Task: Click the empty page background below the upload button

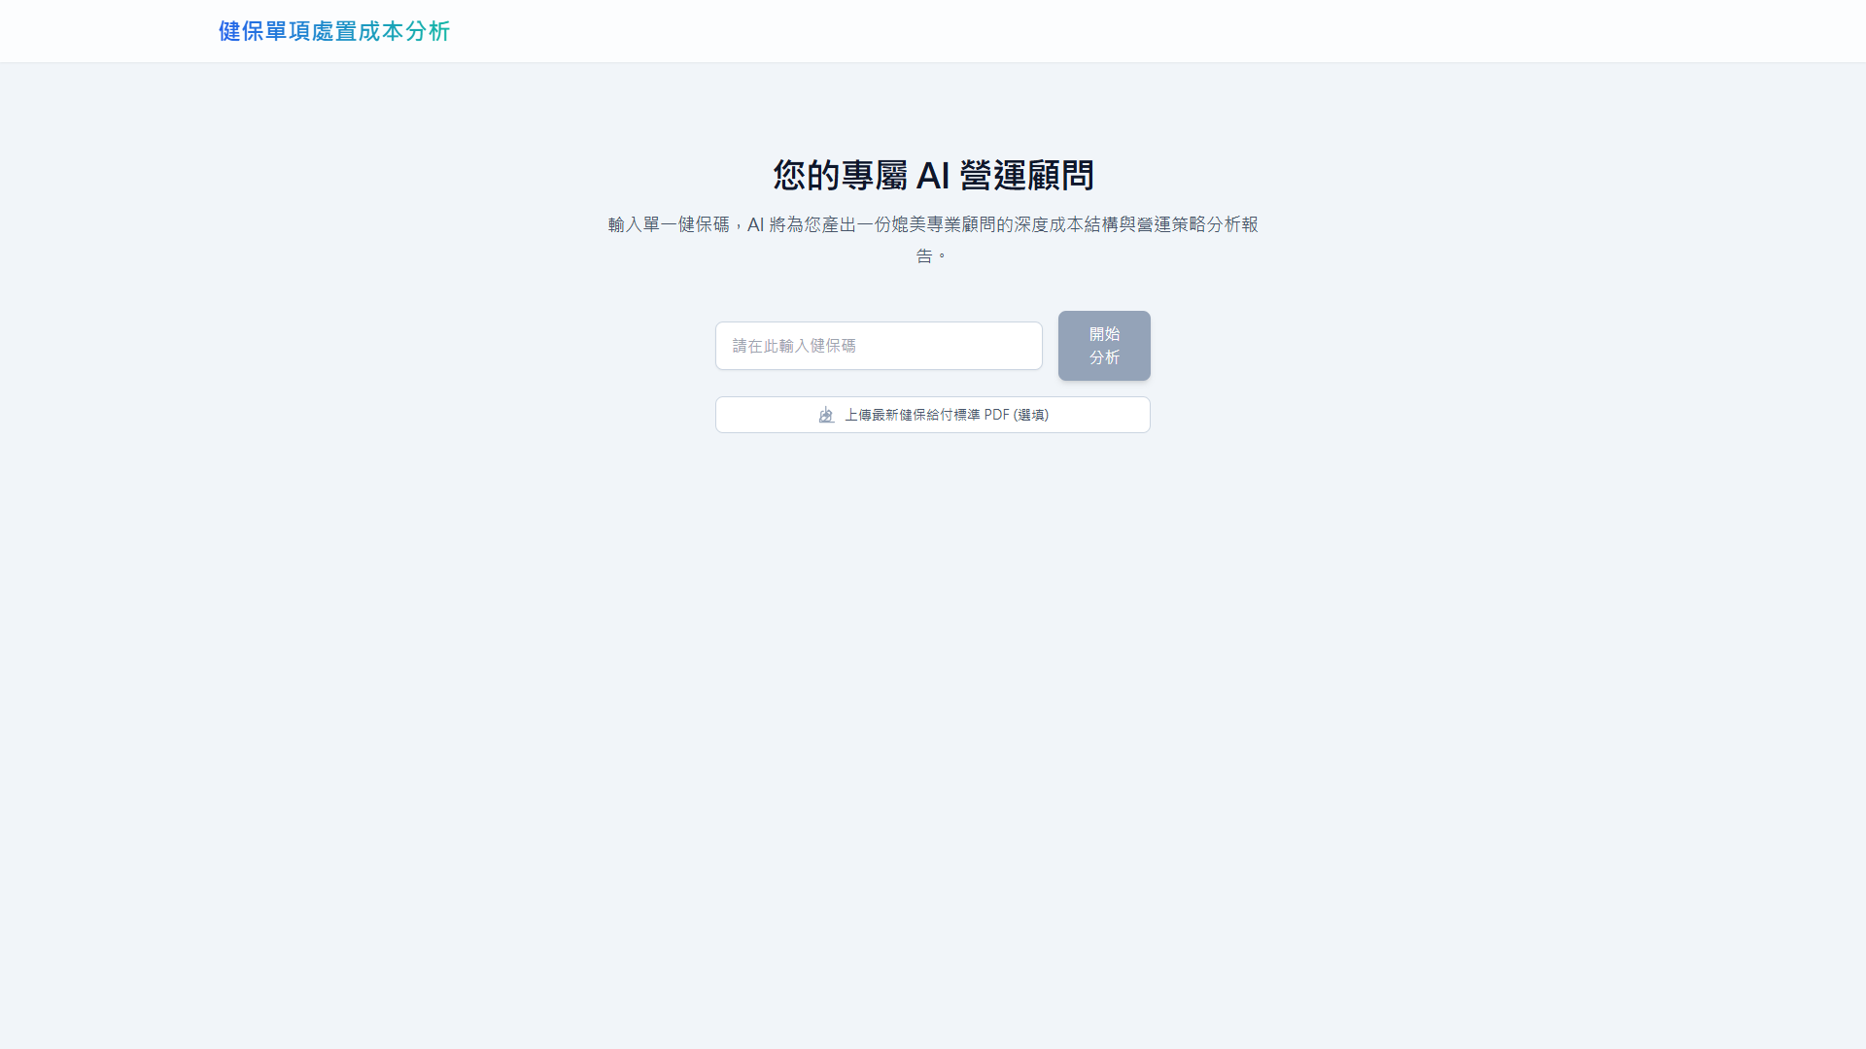Action: [x=933, y=680]
